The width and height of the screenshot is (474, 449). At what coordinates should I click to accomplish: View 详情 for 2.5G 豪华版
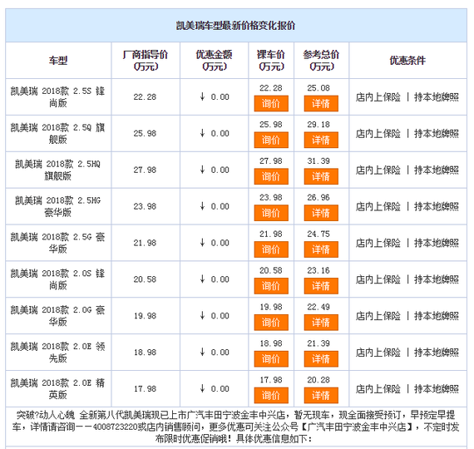coord(321,249)
